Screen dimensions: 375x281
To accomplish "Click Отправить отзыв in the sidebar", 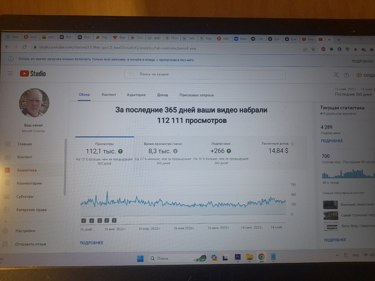I will (30, 244).
